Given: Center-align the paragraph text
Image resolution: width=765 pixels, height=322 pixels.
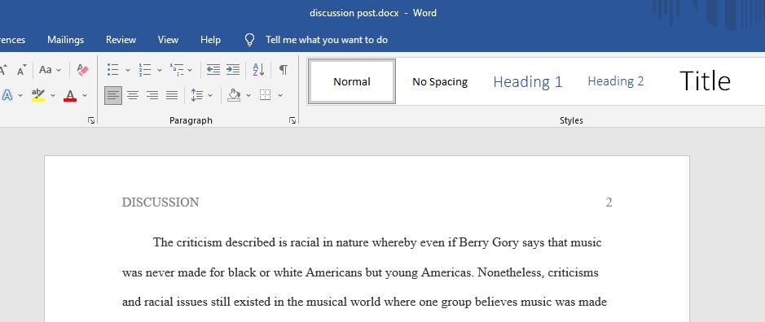Looking at the screenshot, I should 133,95.
